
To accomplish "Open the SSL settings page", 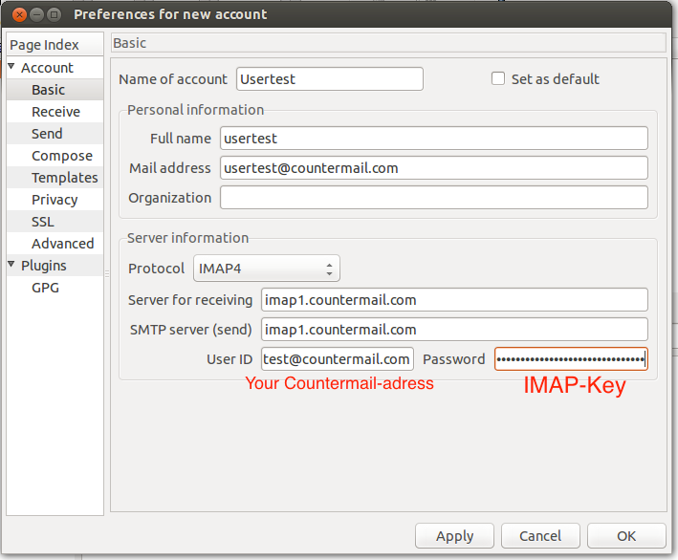I will 55,222.
